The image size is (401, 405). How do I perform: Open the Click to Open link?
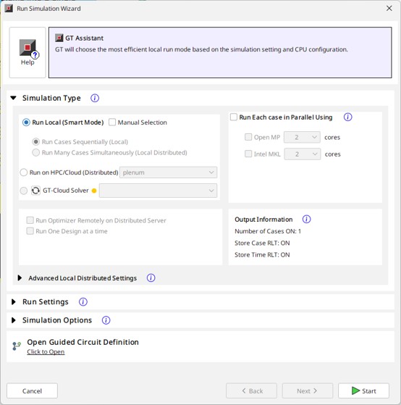pyautogui.click(x=46, y=352)
